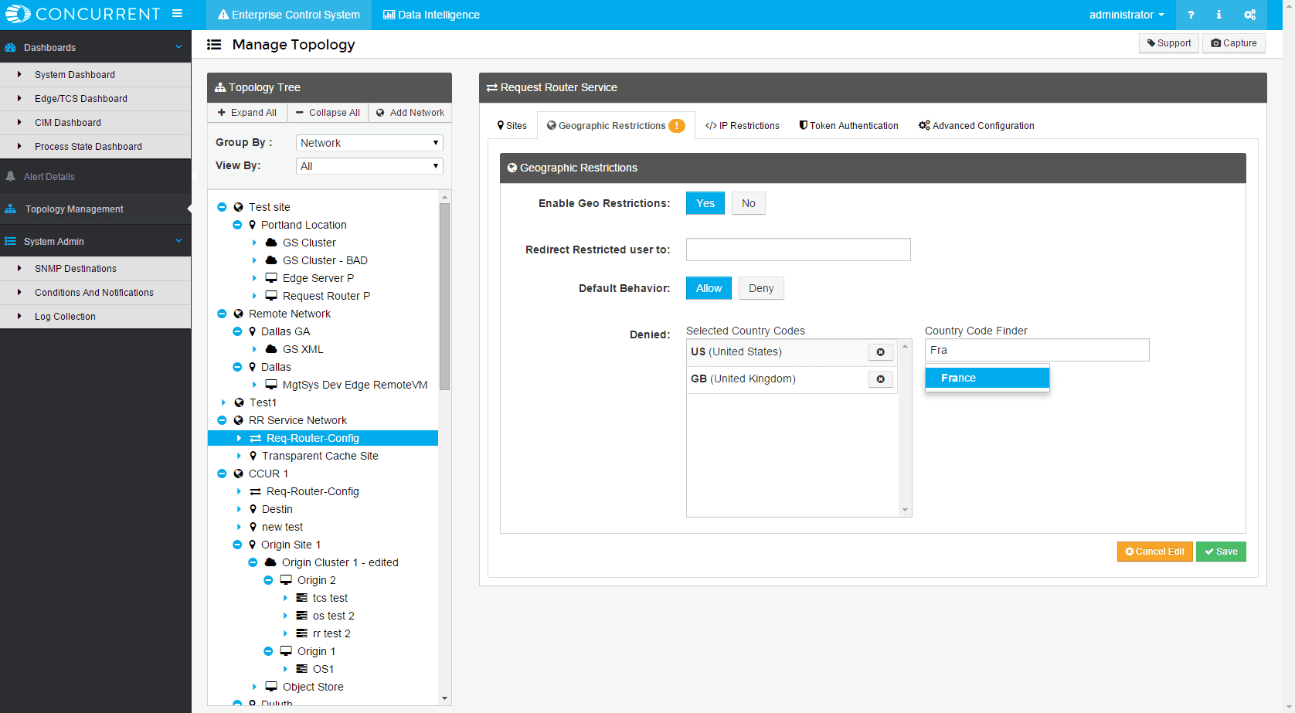Viewport: 1295px width, 713px height.
Task: Click the Add Network button
Action: point(410,113)
